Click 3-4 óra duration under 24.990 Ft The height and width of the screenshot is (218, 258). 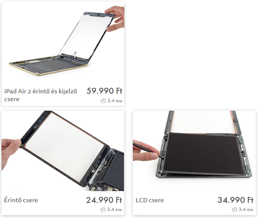coord(114,209)
